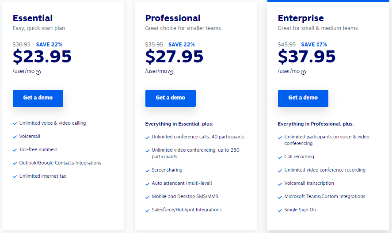Click the help icon beside Enterprise /user/mo
The image size is (392, 233).
303,72
